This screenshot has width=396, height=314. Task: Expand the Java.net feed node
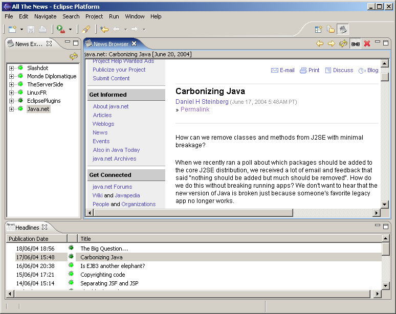click(11, 109)
